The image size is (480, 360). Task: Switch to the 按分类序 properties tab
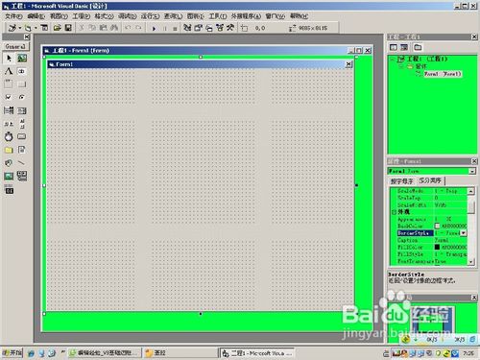(x=430, y=180)
